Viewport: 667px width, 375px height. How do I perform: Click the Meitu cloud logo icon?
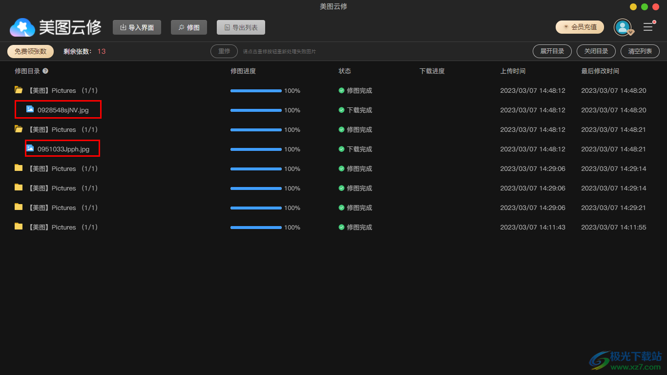coord(22,27)
